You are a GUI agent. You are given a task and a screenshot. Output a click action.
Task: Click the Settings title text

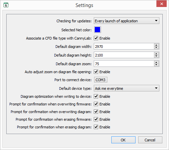click(x=84, y=5)
